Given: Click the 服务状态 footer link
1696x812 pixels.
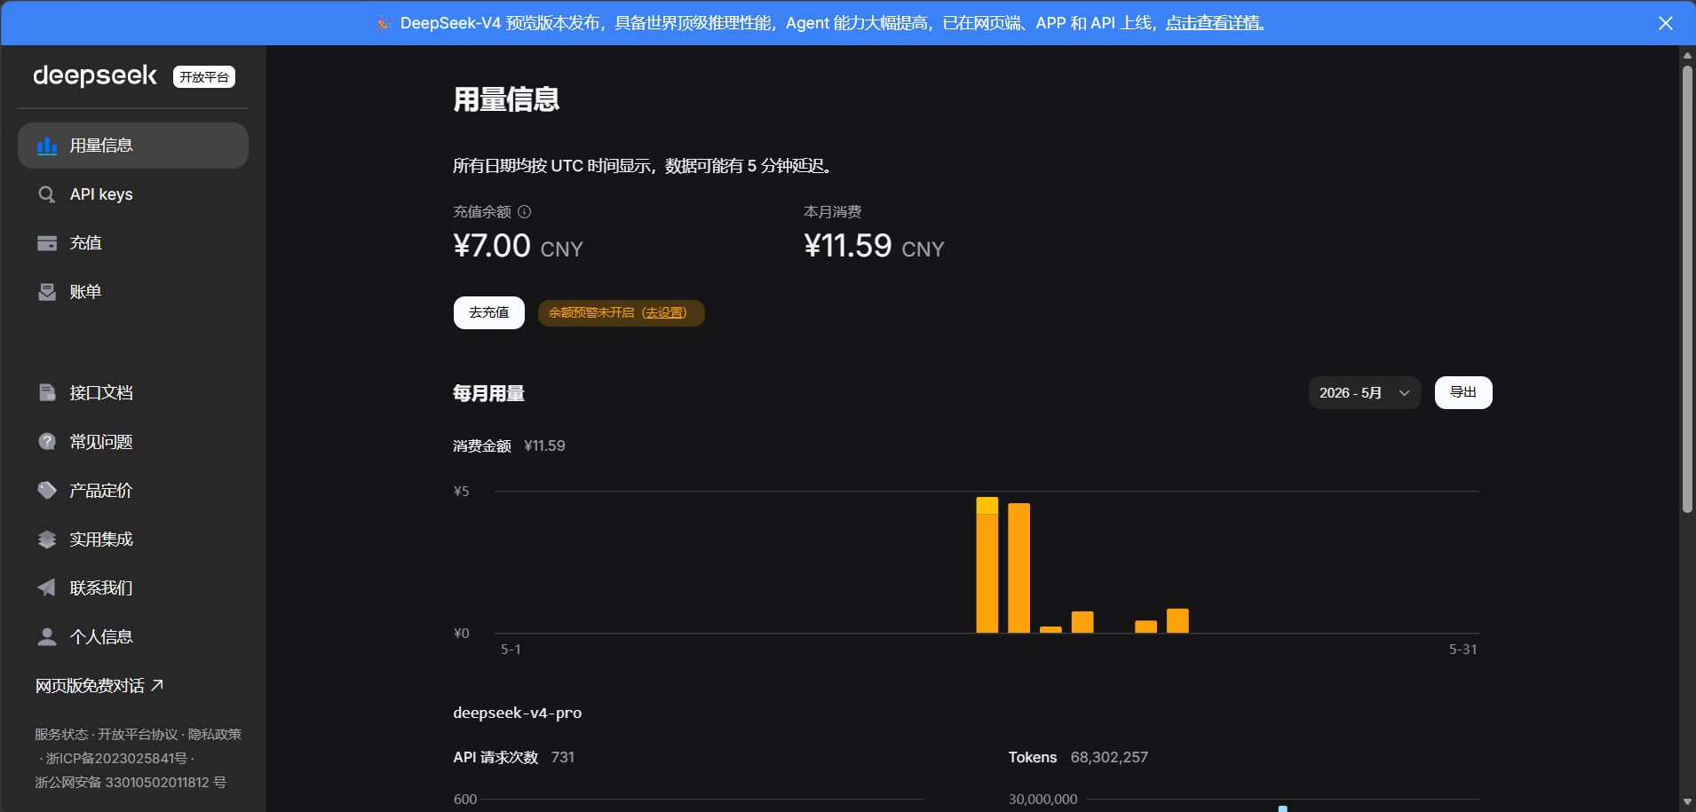Looking at the screenshot, I should 61,734.
